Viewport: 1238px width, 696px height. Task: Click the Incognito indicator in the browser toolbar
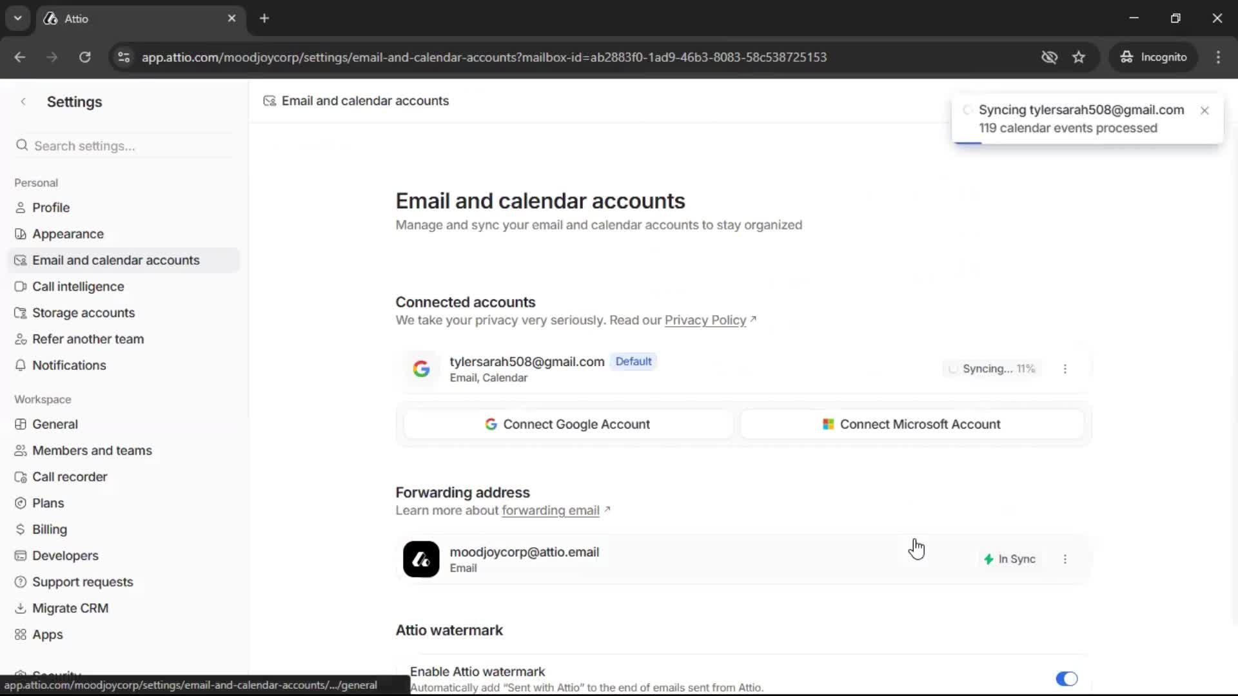1154,57
